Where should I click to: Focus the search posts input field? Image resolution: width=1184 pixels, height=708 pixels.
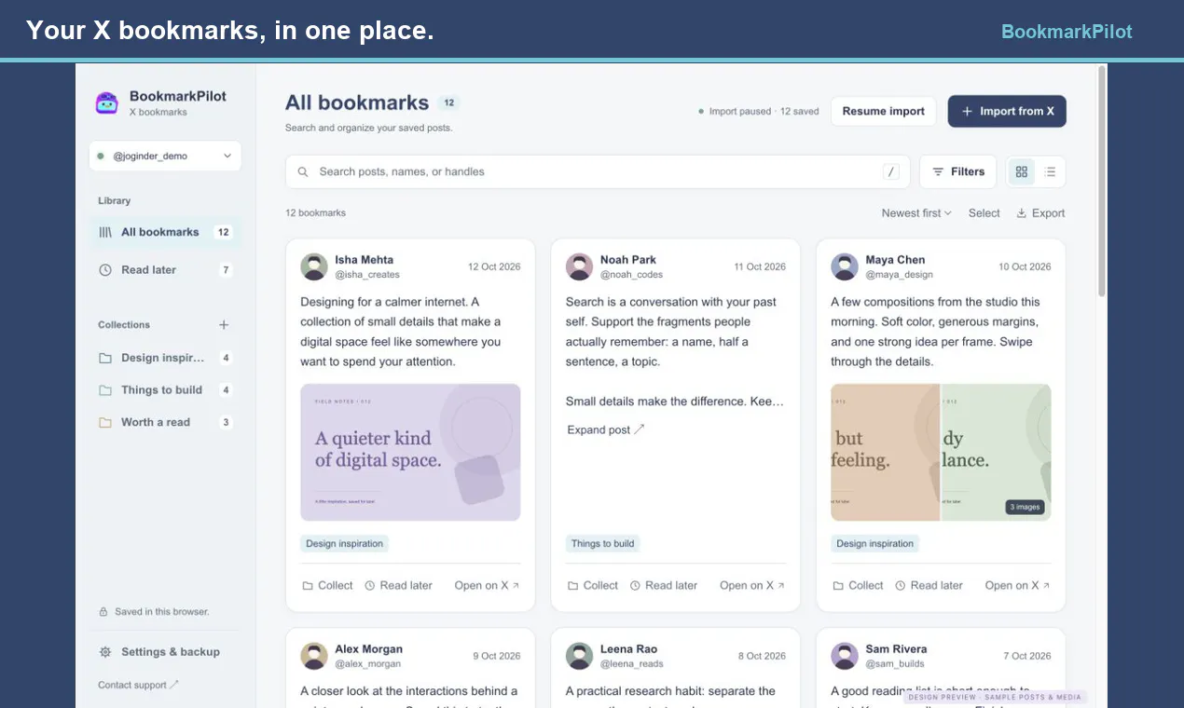click(598, 171)
